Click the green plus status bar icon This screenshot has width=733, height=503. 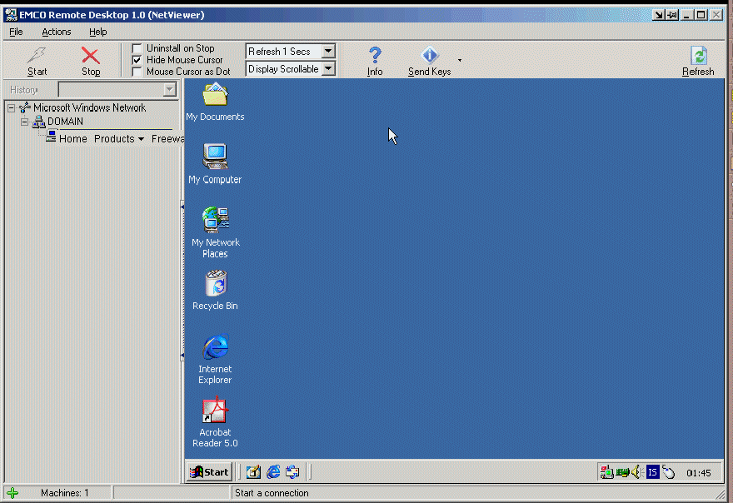click(12, 493)
